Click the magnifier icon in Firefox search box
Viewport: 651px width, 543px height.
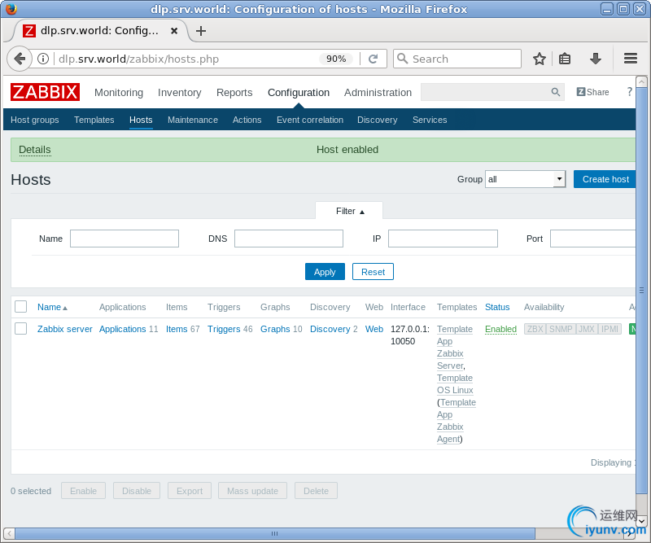(402, 59)
